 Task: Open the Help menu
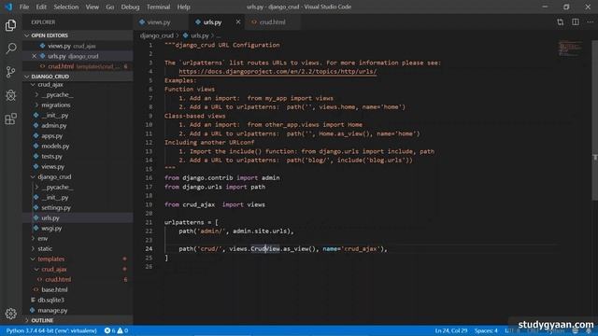coord(183,7)
